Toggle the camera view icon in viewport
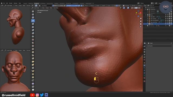Screen dimensions: 173x97 coord(141,24)
